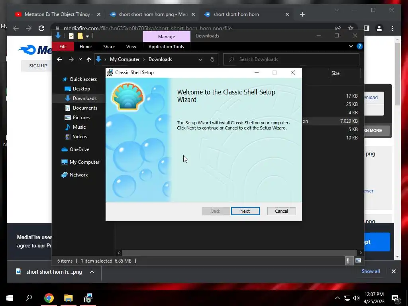Go forward in File Explorer navigation
Image resolution: width=408 pixels, height=306 pixels.
(71, 60)
